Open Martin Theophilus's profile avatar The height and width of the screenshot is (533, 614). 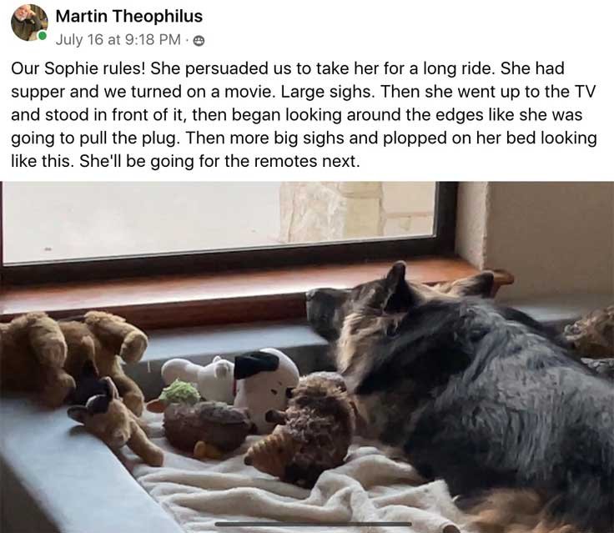[x=29, y=23]
